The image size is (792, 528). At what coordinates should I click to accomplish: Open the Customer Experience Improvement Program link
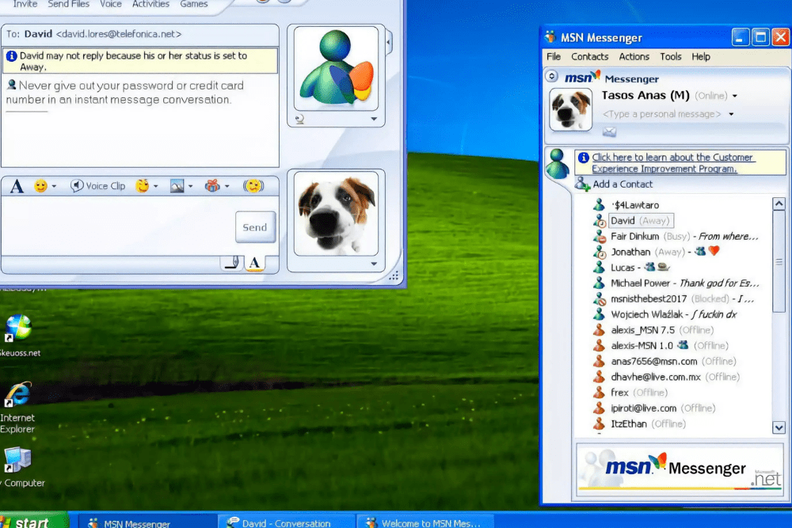coord(672,163)
